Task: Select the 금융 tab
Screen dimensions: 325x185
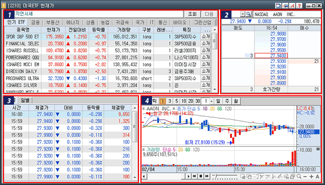Action: point(35,22)
